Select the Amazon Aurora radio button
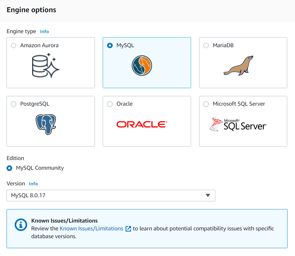 click(x=13, y=46)
